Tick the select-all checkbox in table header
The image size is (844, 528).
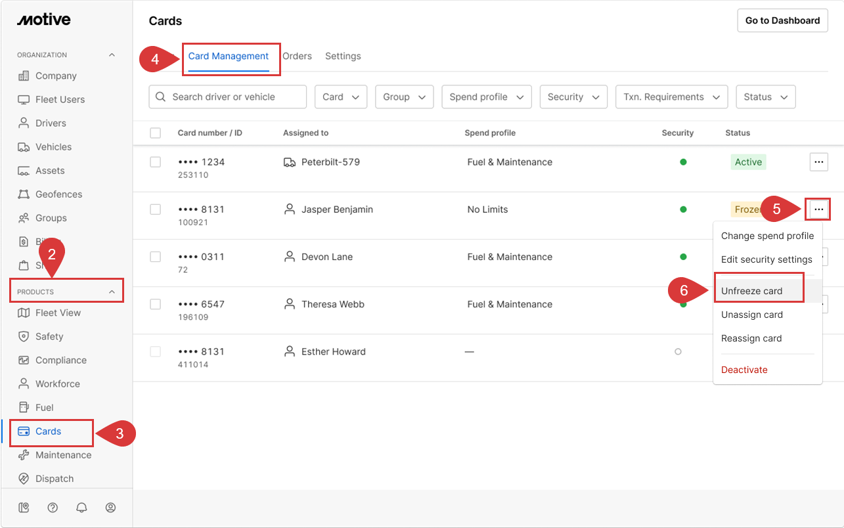[155, 133]
